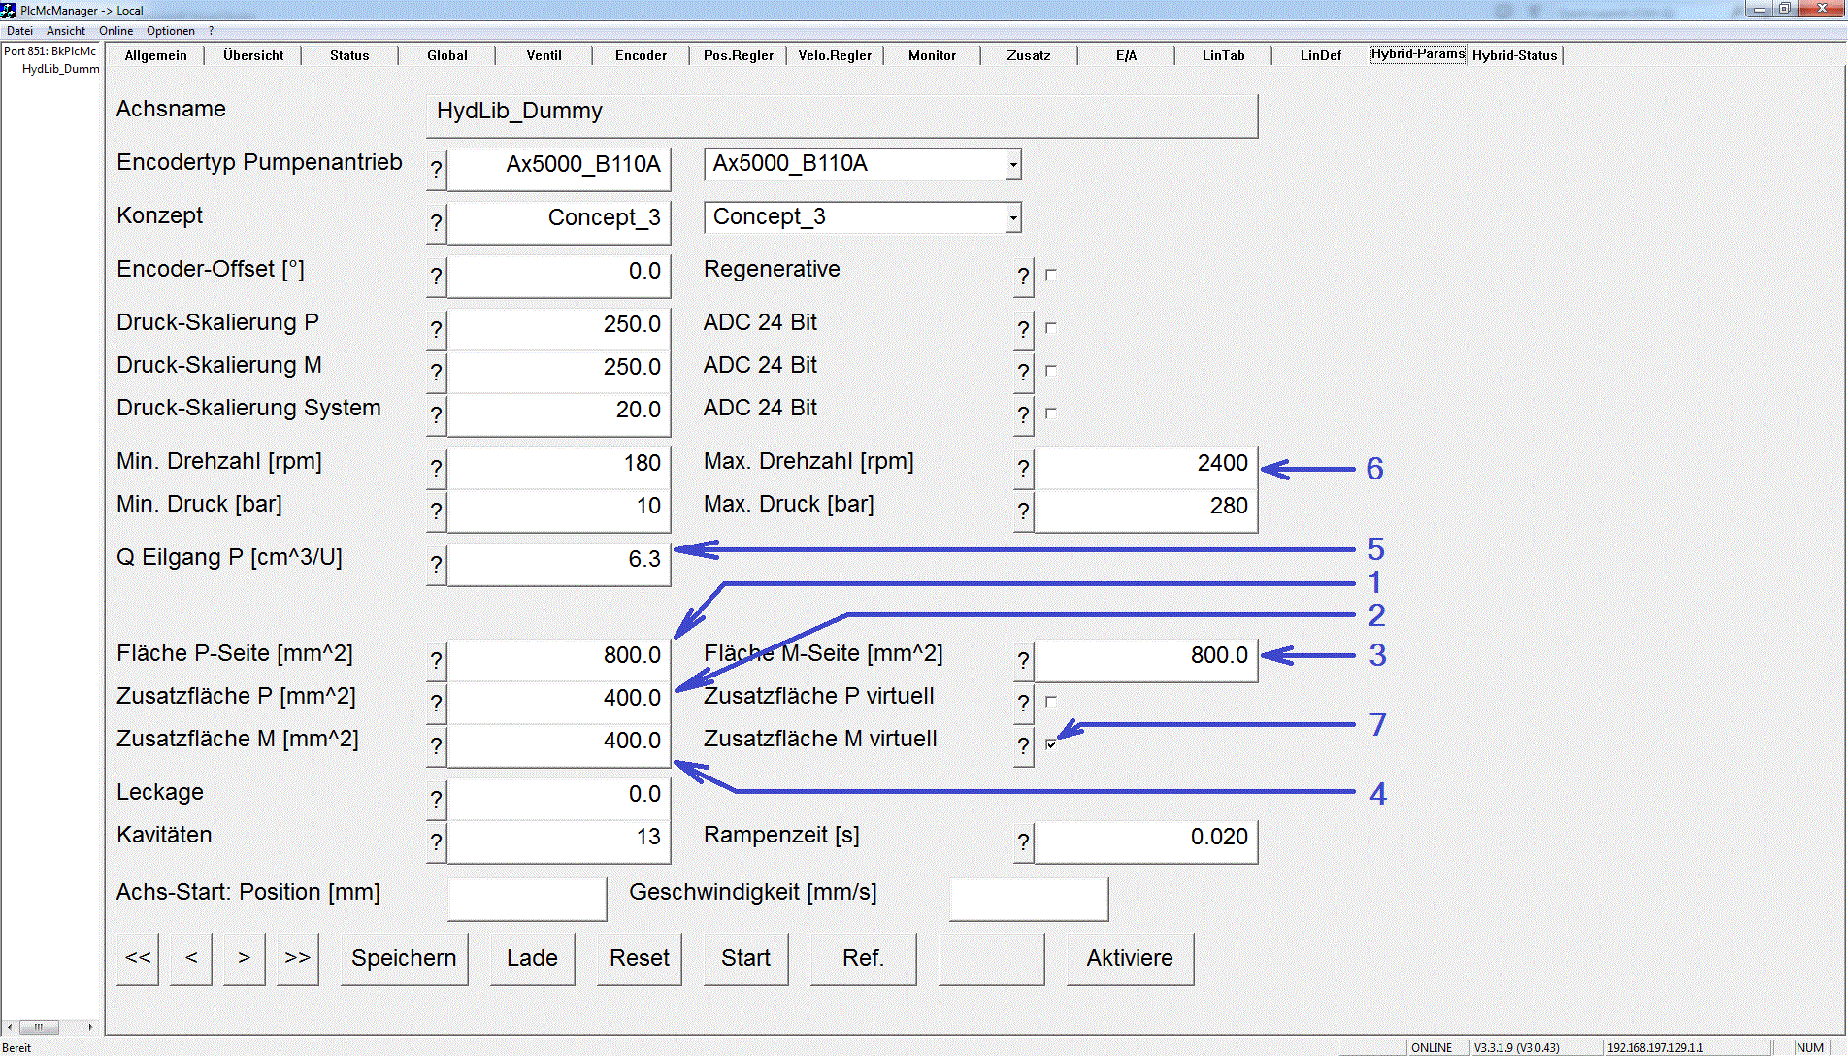This screenshot has height=1056, width=1848.
Task: Switch to the Allgemein tab
Action: 156,55
